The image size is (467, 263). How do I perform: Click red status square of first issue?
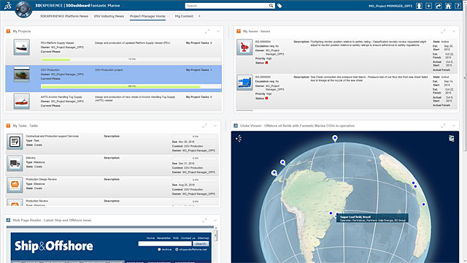266,63
